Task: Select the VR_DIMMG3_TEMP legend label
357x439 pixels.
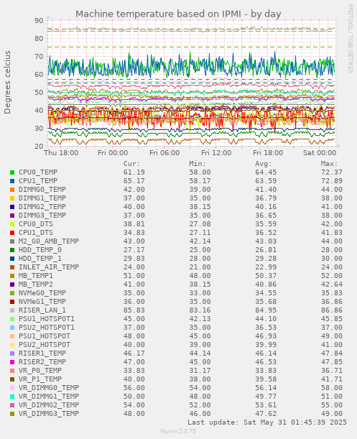Action: (49, 414)
